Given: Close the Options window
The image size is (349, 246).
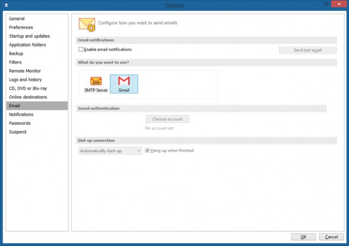Looking at the screenshot, I should coord(339,4).
